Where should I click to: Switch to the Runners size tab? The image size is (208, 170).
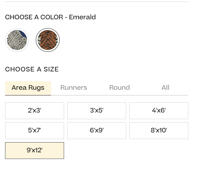tap(74, 88)
